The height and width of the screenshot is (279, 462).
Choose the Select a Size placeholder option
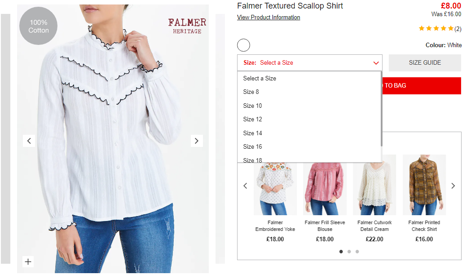point(309,78)
